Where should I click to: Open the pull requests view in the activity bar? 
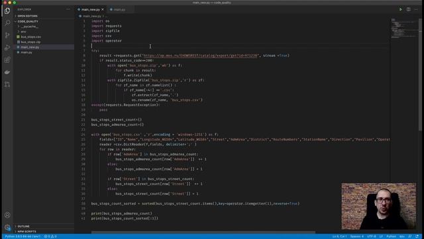coord(7,84)
